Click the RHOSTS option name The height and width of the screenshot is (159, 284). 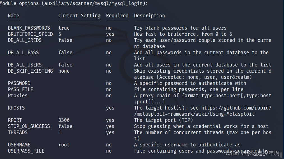[16, 108]
